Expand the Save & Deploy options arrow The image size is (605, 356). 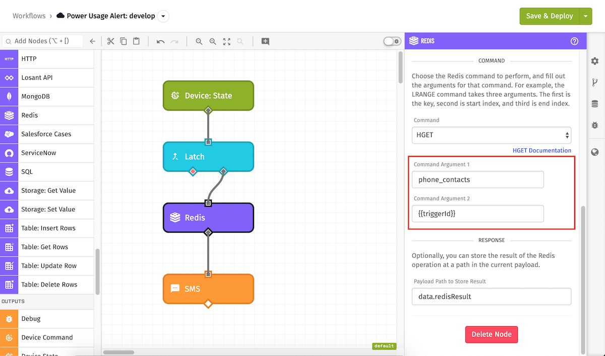[x=585, y=16]
